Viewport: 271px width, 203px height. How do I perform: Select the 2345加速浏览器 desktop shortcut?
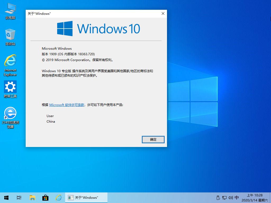[x=10, y=118]
